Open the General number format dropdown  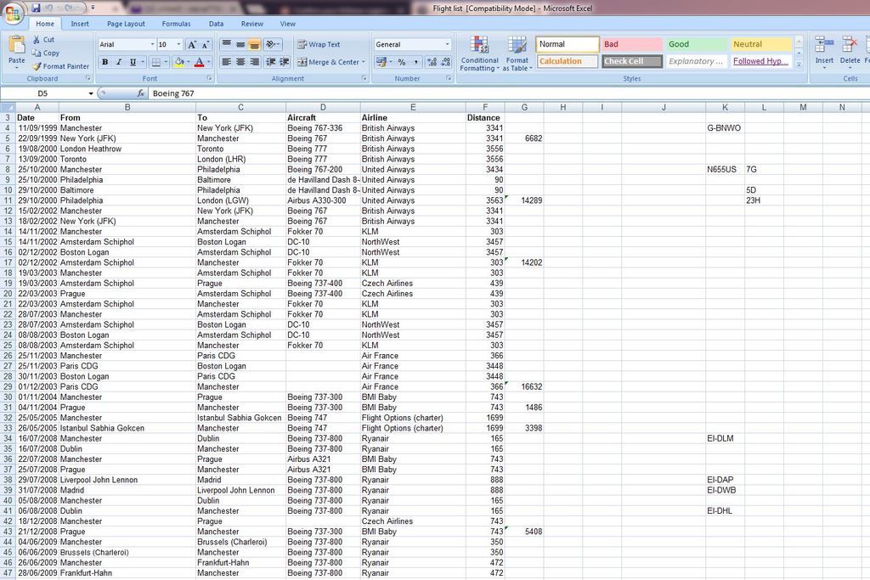[x=447, y=44]
